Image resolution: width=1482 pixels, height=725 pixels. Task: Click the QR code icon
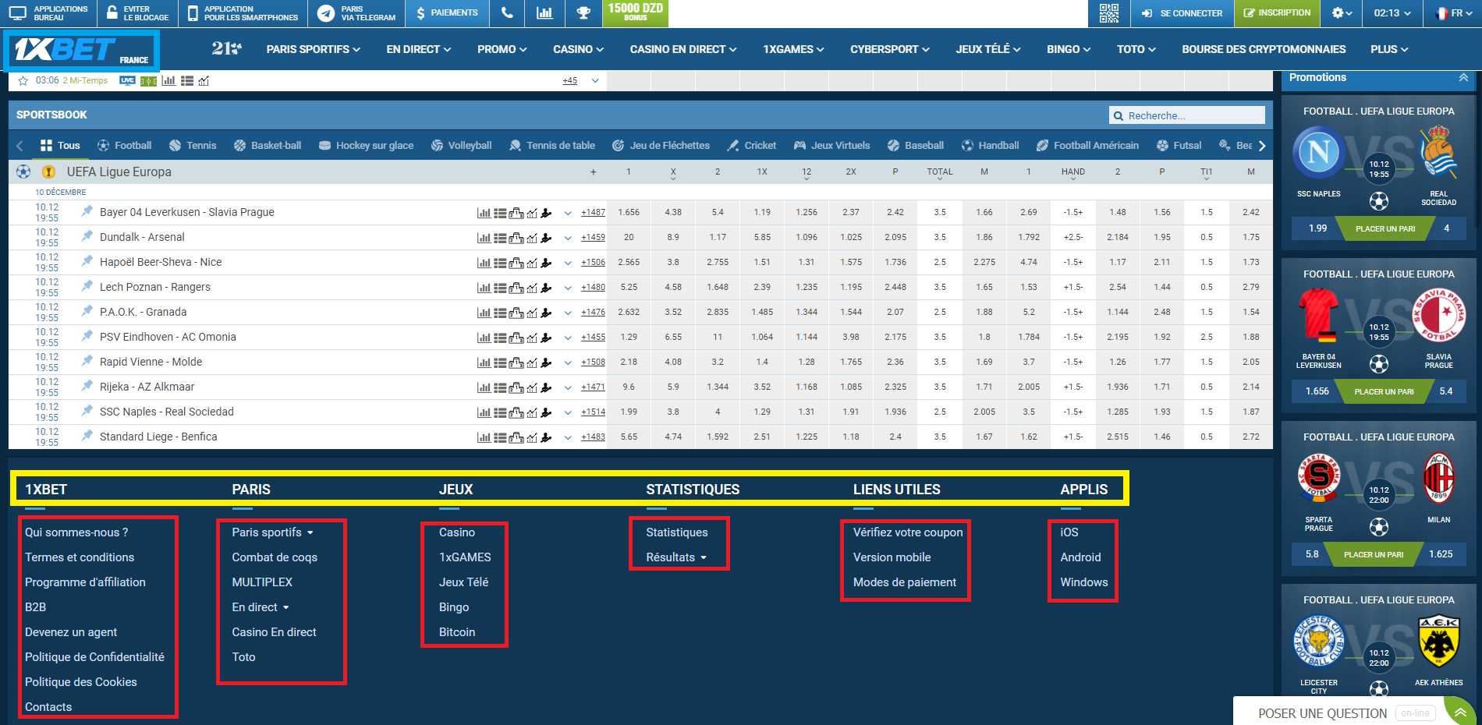(x=1108, y=13)
